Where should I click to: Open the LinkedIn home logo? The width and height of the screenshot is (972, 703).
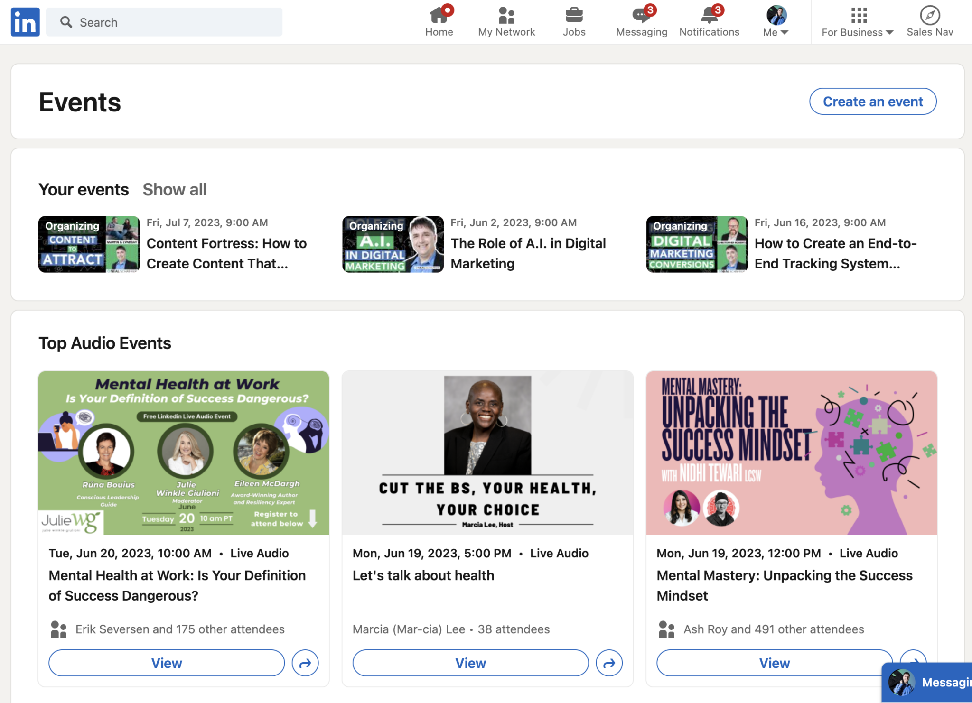click(x=25, y=22)
